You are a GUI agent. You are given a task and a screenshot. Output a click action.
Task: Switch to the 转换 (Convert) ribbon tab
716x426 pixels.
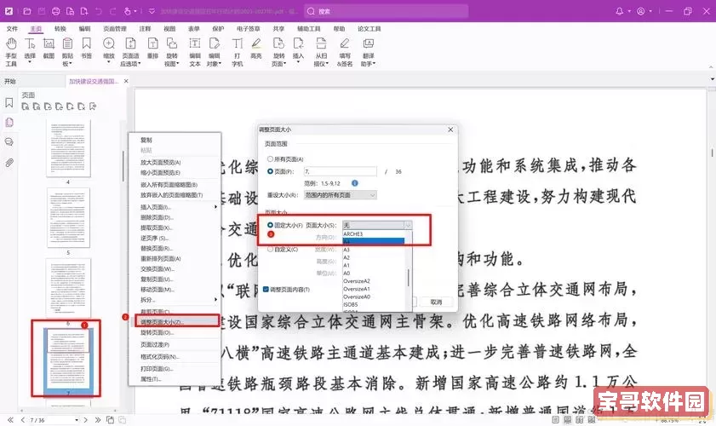pos(60,29)
